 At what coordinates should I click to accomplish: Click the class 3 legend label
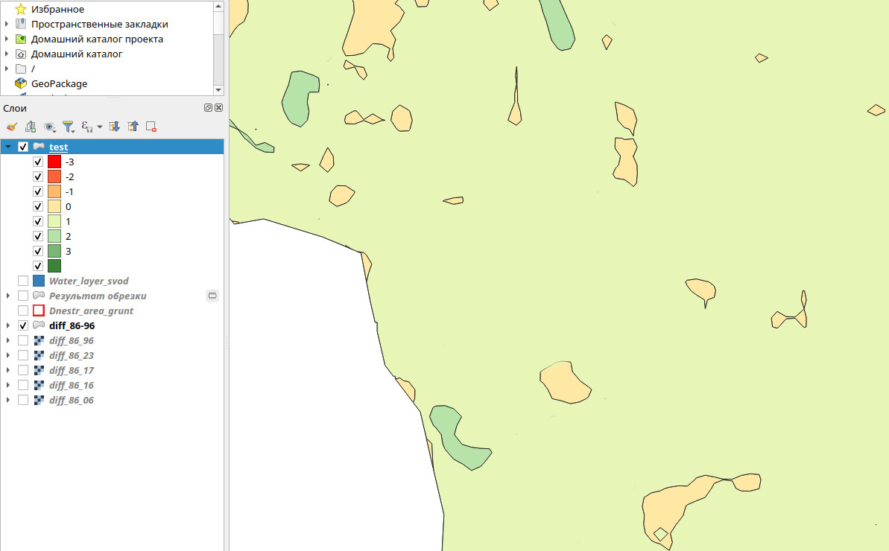(68, 251)
